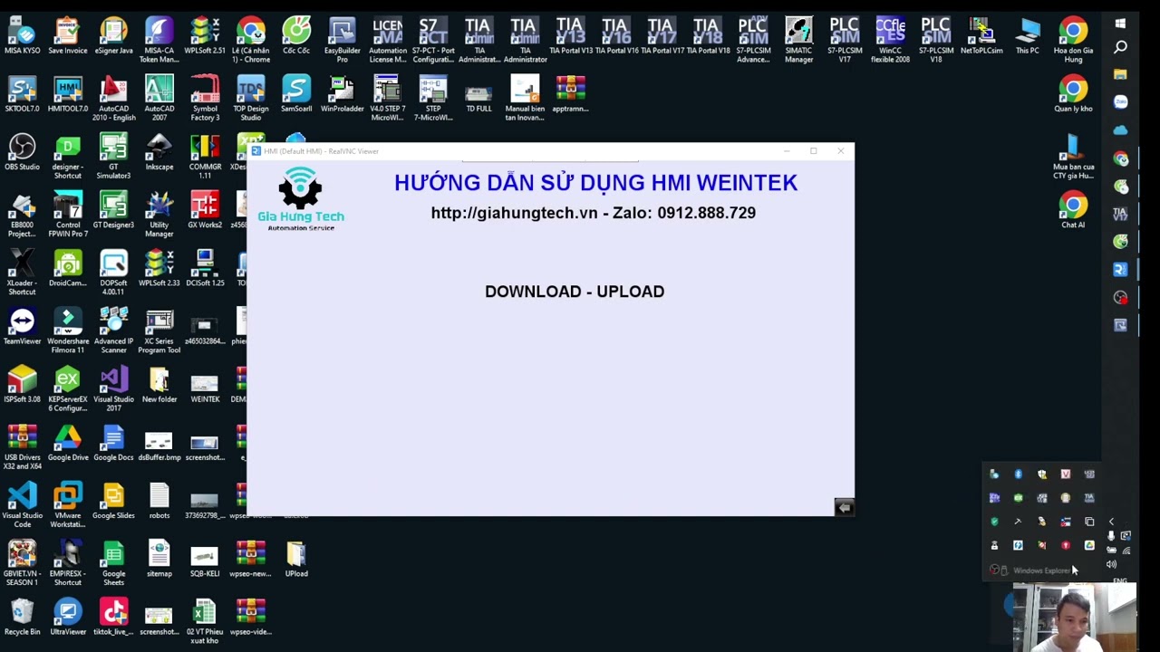
Task: Open GX Works2 shortcut
Action: tap(205, 210)
